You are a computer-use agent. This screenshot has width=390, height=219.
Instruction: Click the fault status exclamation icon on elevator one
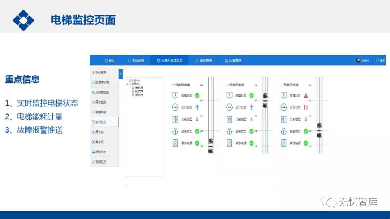(x=175, y=96)
